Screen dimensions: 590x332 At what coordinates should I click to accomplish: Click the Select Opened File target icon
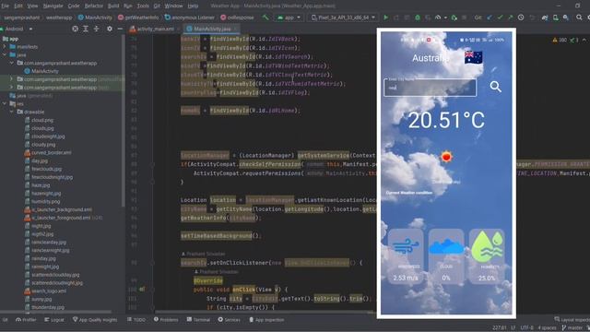click(x=76, y=29)
